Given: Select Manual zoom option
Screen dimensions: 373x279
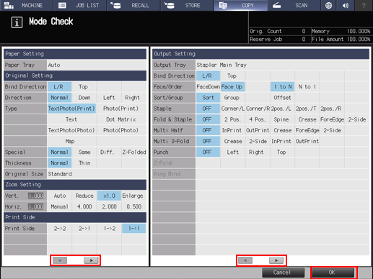Looking at the screenshot, I should (60, 206).
